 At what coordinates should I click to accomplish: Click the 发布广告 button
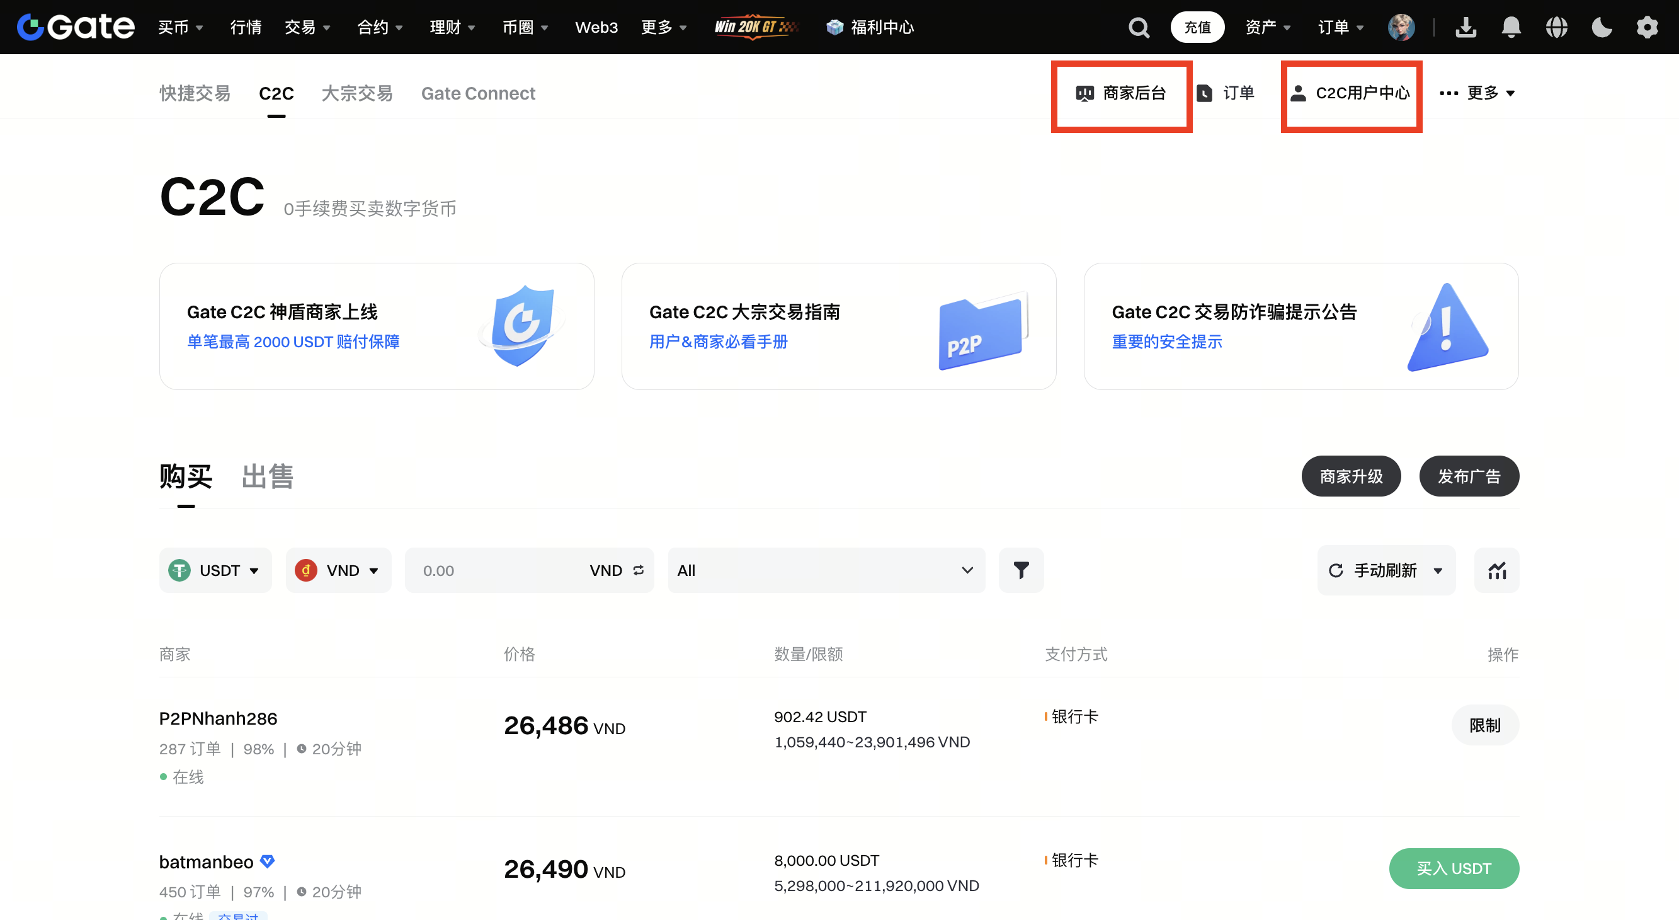[1469, 476]
